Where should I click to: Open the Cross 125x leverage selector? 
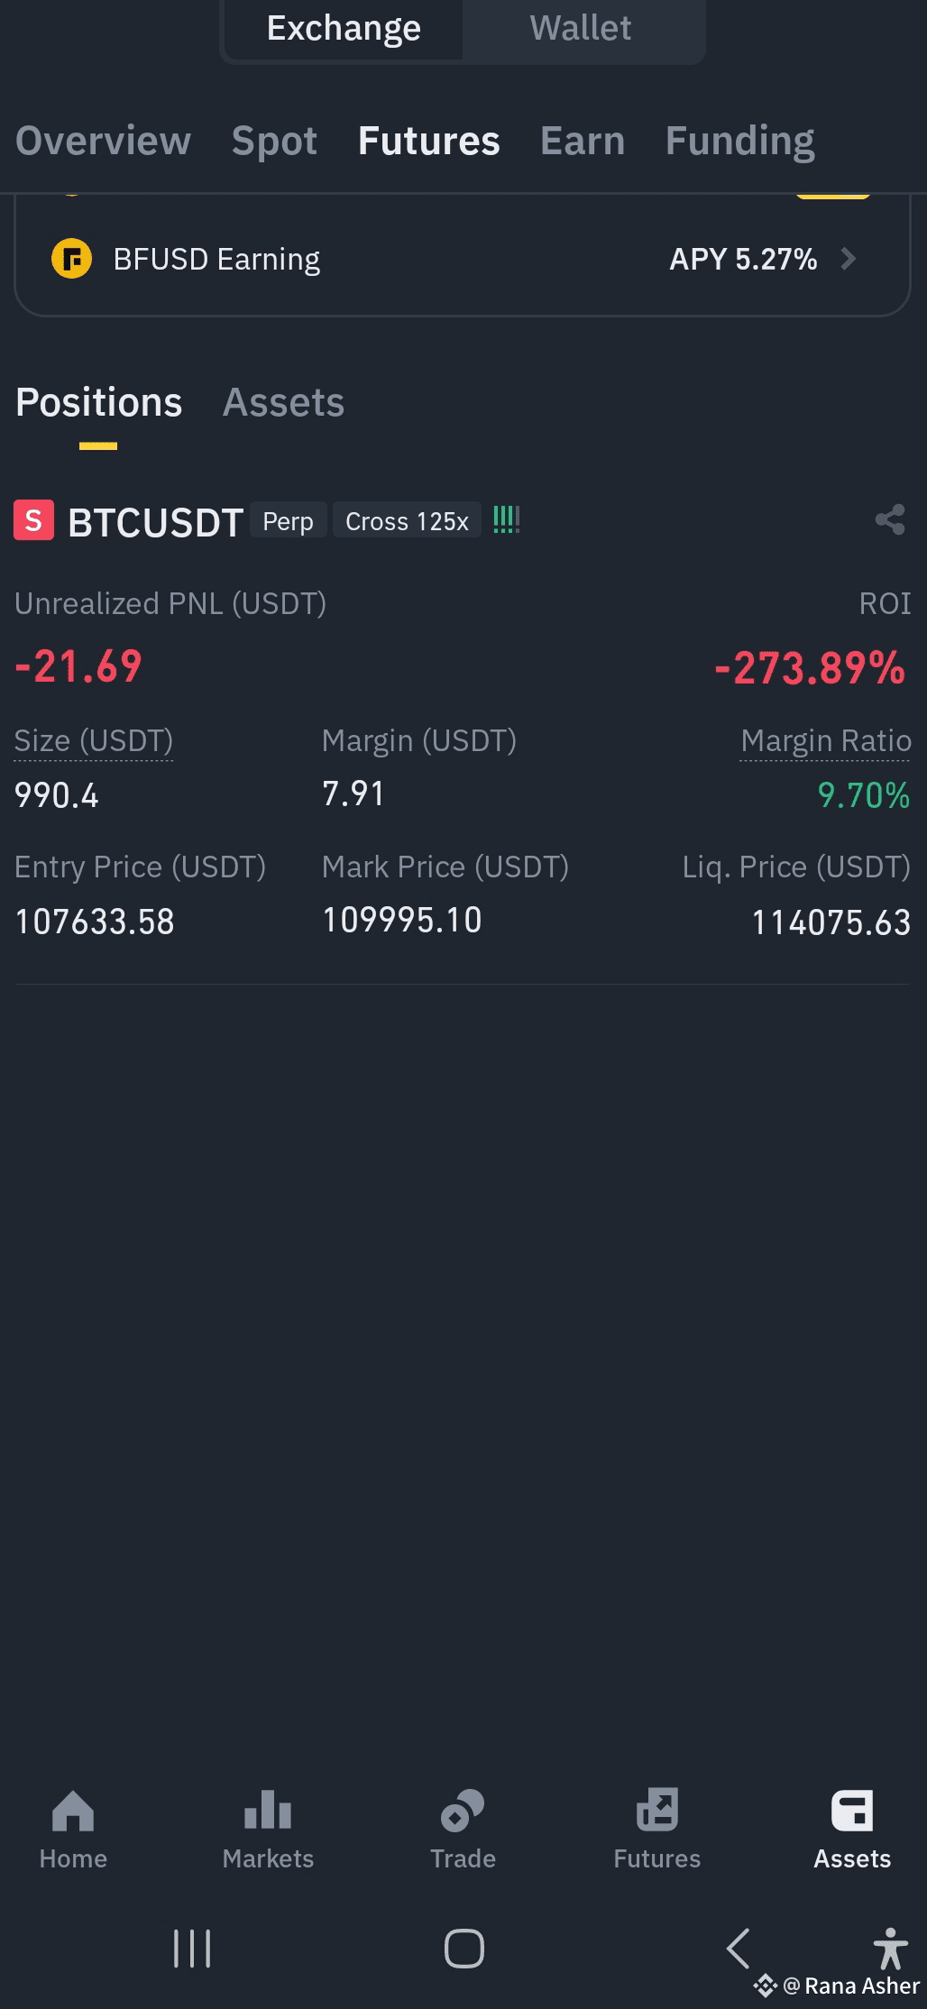point(407,521)
